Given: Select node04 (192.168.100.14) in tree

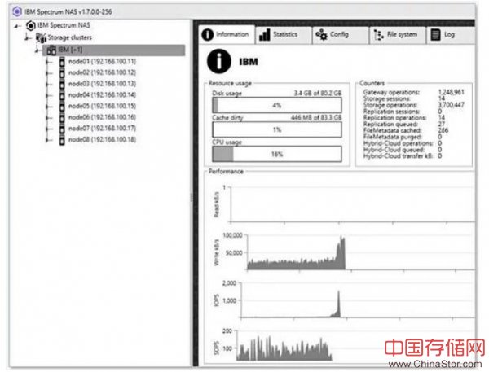Looking at the screenshot, I should (x=101, y=94).
